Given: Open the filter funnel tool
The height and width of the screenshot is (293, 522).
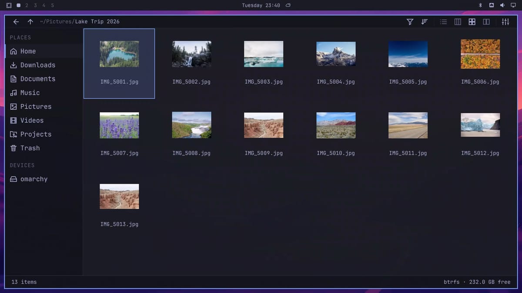Looking at the screenshot, I should 410,22.
